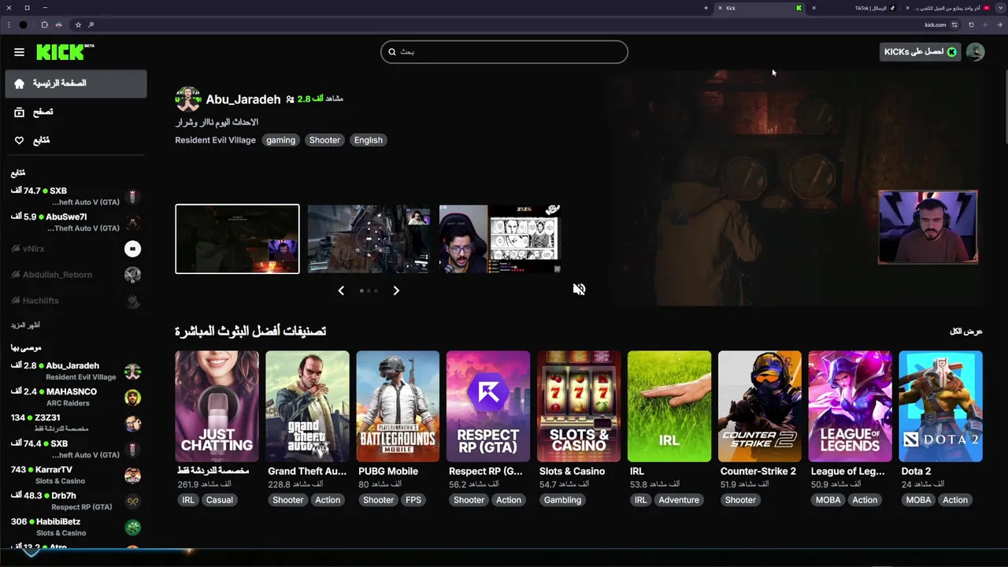Click the browser forward arrow
Screen dimensions: 1008x567
tap(985, 24)
